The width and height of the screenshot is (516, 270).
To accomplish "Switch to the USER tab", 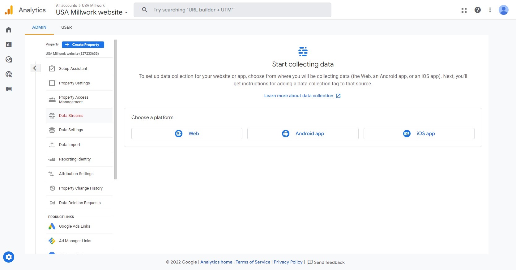I will coord(66,27).
